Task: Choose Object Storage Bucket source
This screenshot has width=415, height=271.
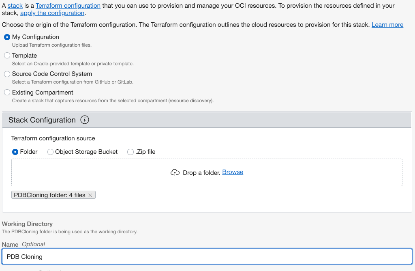Action: click(x=50, y=152)
